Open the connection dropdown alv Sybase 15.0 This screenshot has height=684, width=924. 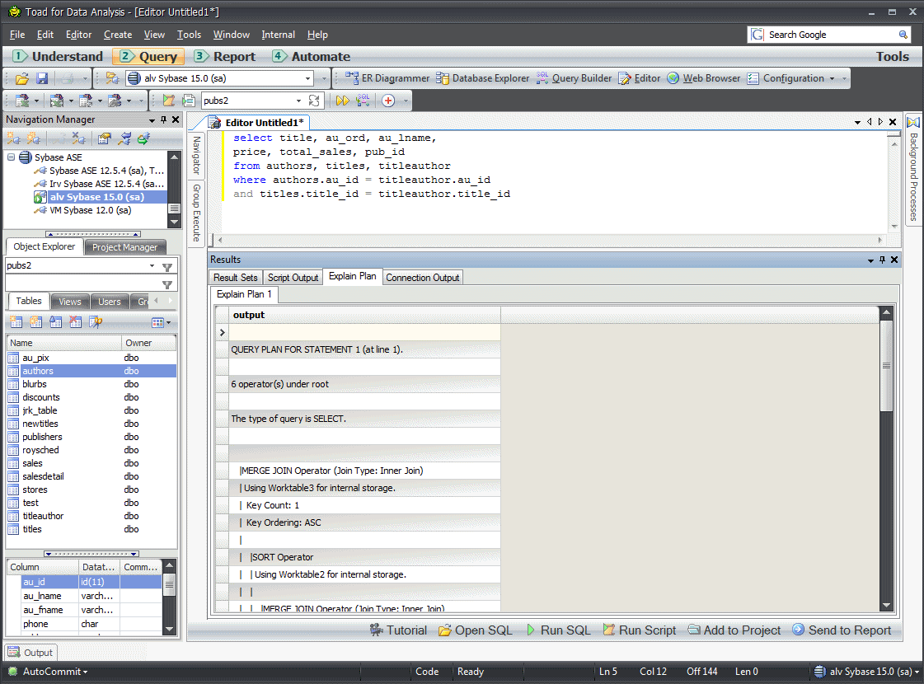coord(308,78)
